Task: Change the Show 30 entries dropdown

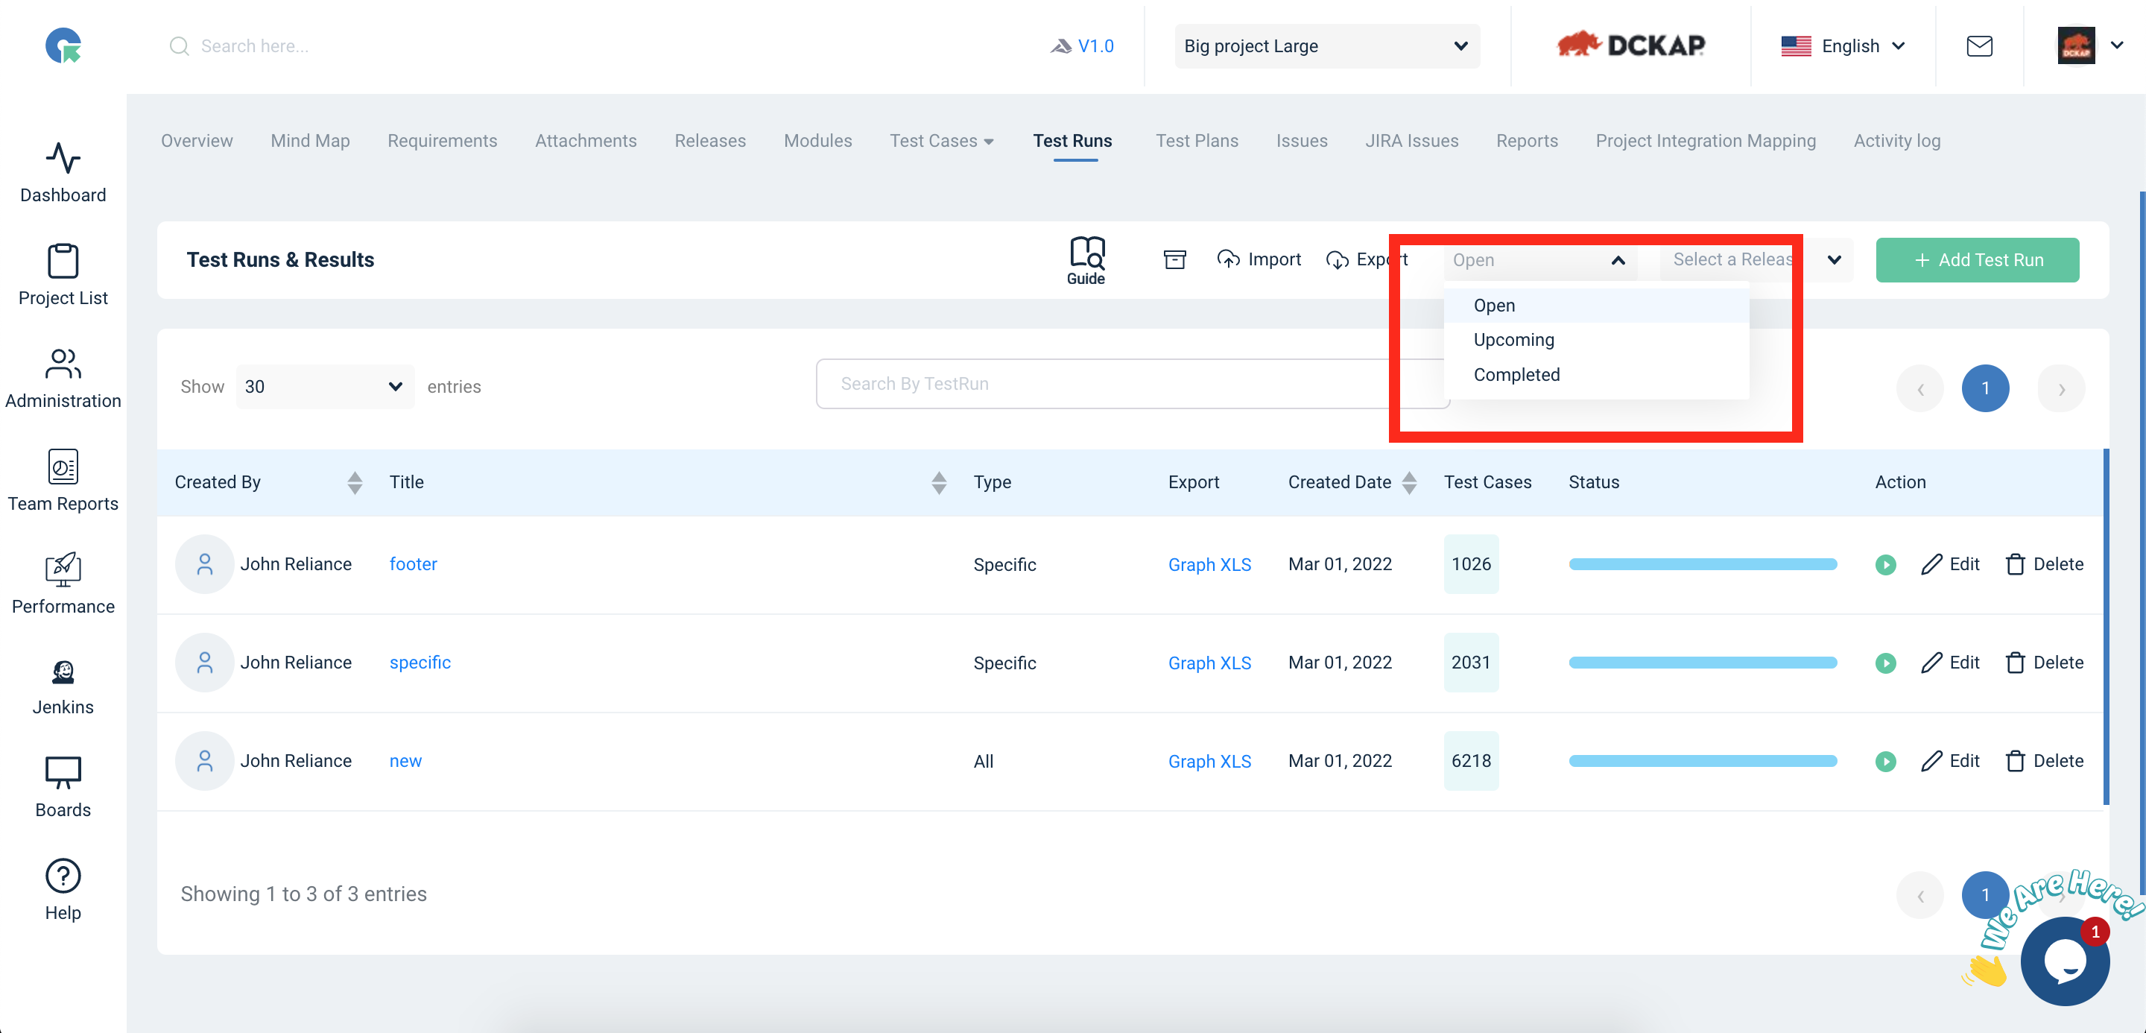Action: click(324, 387)
